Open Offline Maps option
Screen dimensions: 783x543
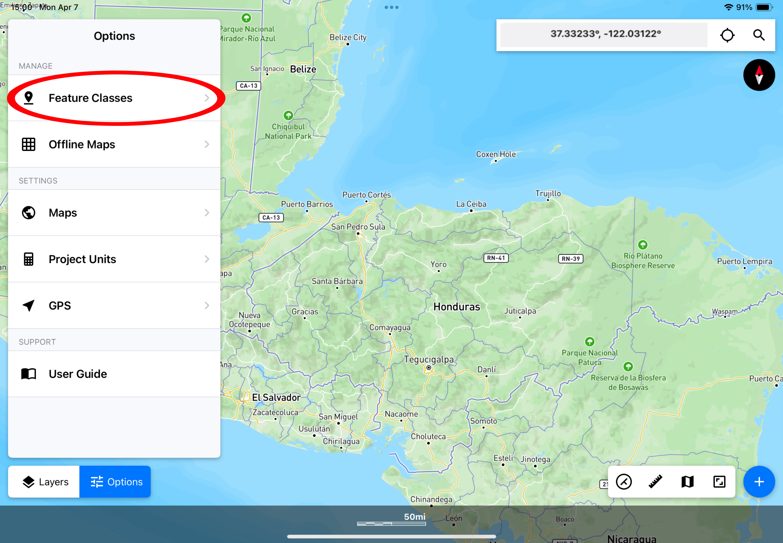point(114,144)
